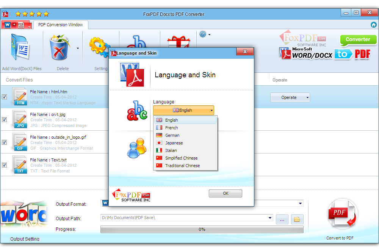Open the Output Path dropdown arrow
379x249 pixels.
point(270,218)
